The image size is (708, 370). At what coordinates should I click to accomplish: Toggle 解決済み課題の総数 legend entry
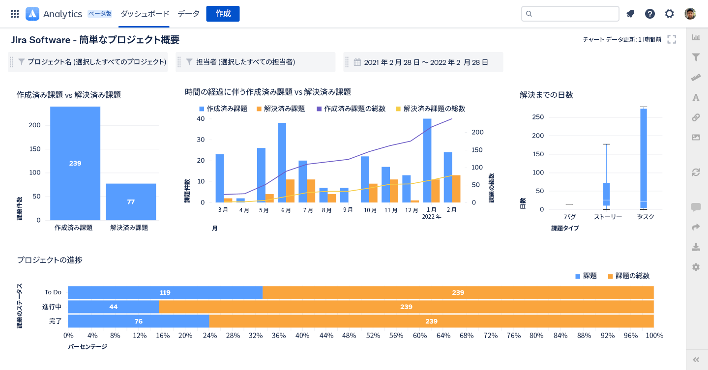coord(430,109)
